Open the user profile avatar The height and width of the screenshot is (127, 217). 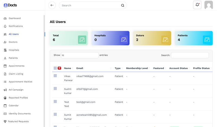tap(209, 5)
